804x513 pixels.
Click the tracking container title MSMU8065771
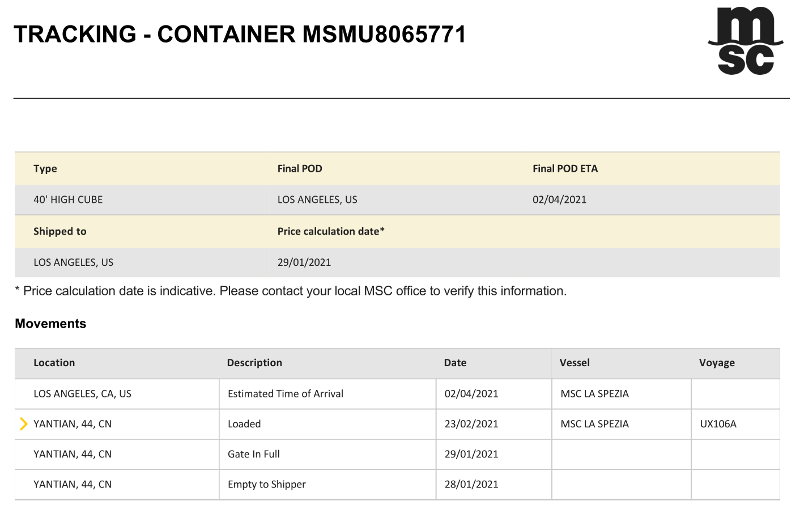(384, 35)
